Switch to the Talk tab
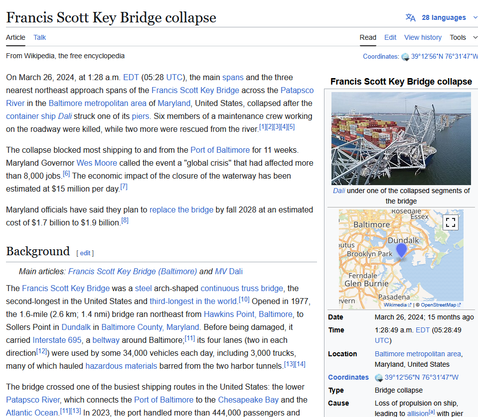The height and width of the screenshot is (417, 478). click(x=40, y=37)
